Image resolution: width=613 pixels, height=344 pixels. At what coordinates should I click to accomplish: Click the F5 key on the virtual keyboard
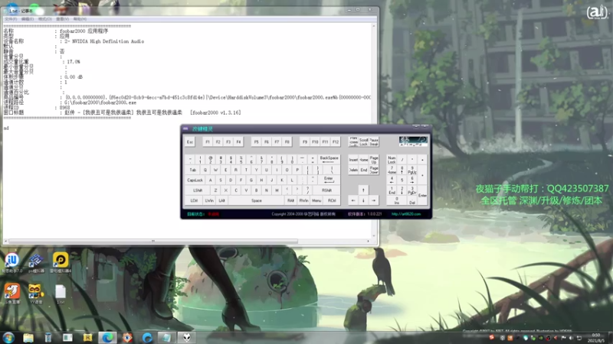[256, 142]
